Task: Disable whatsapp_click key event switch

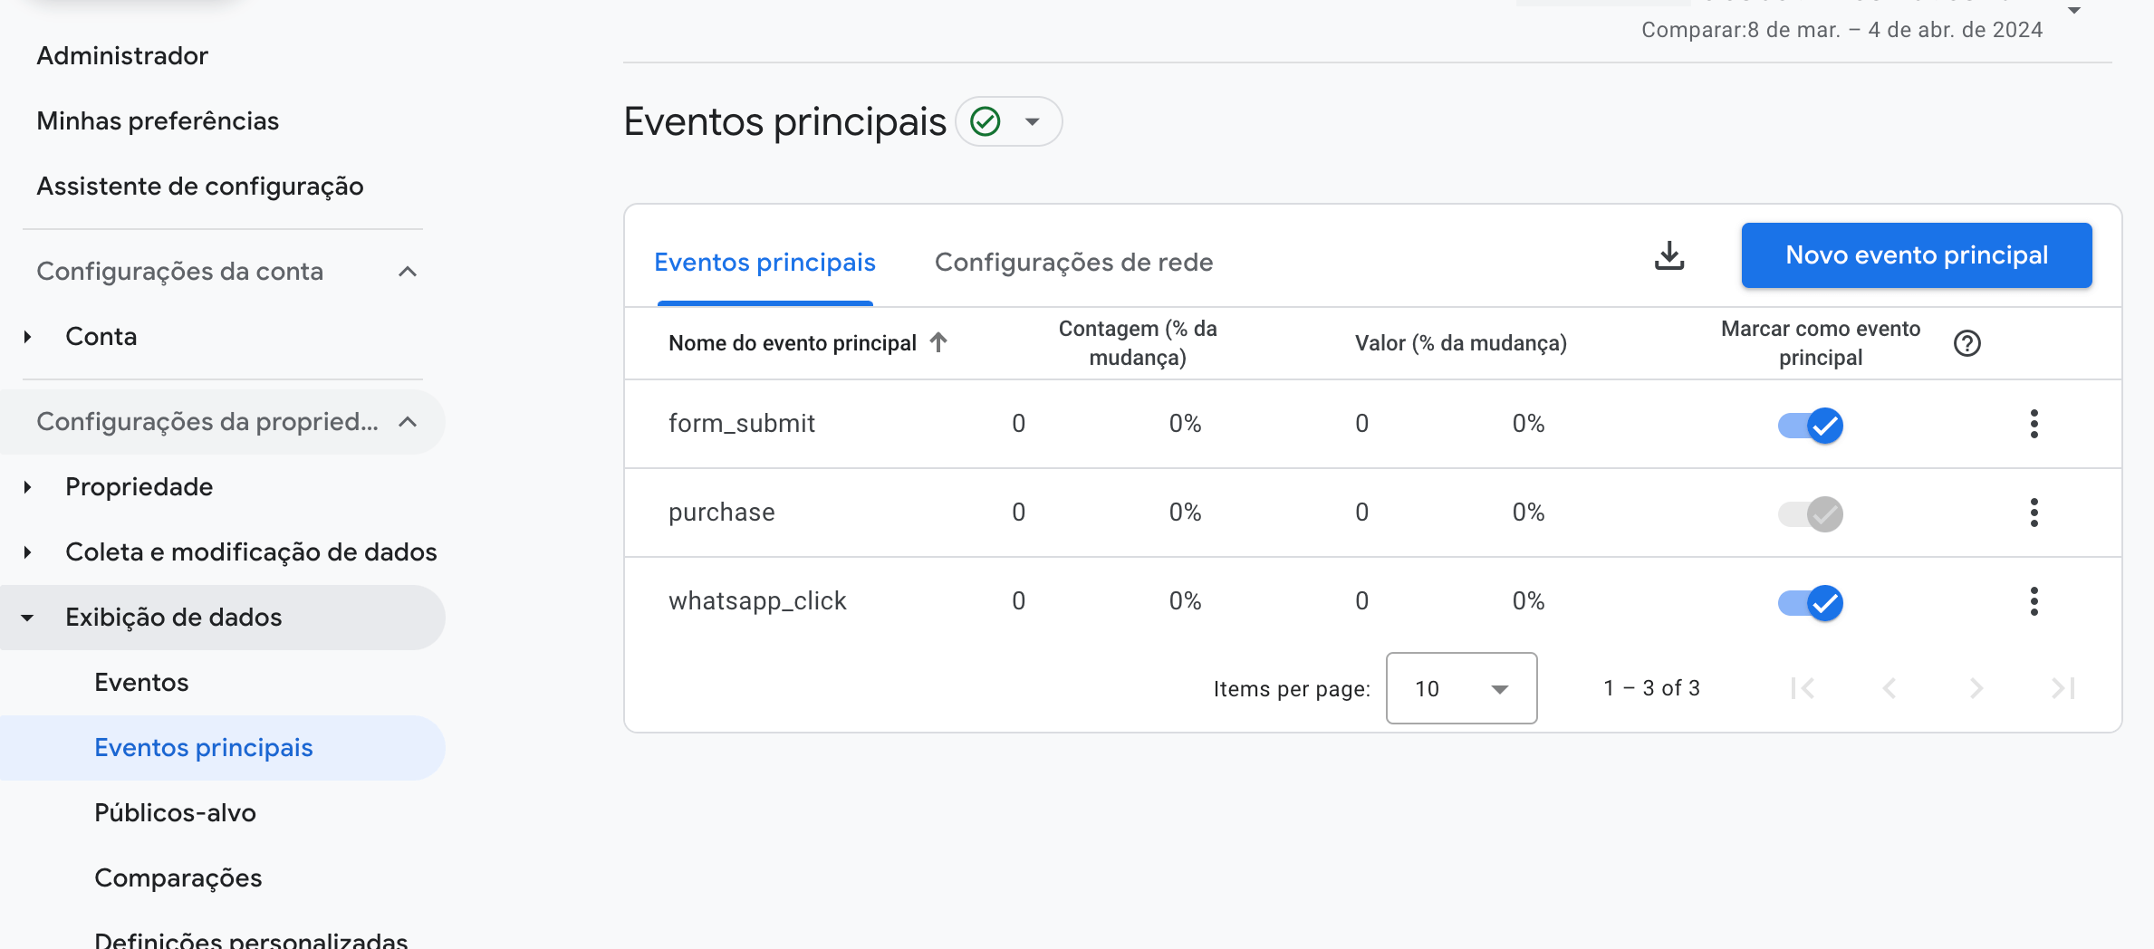Action: click(1810, 602)
